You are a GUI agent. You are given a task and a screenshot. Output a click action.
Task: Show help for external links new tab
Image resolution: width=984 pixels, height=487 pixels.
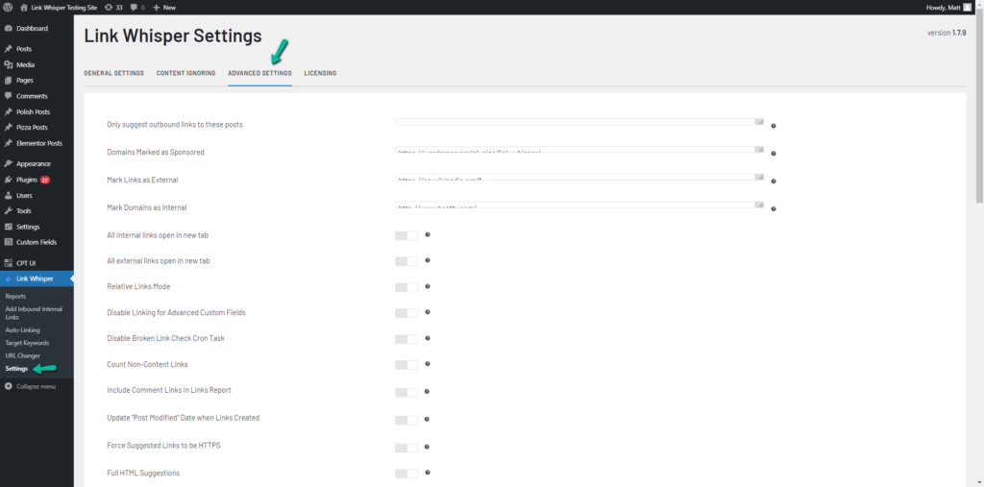click(x=428, y=259)
